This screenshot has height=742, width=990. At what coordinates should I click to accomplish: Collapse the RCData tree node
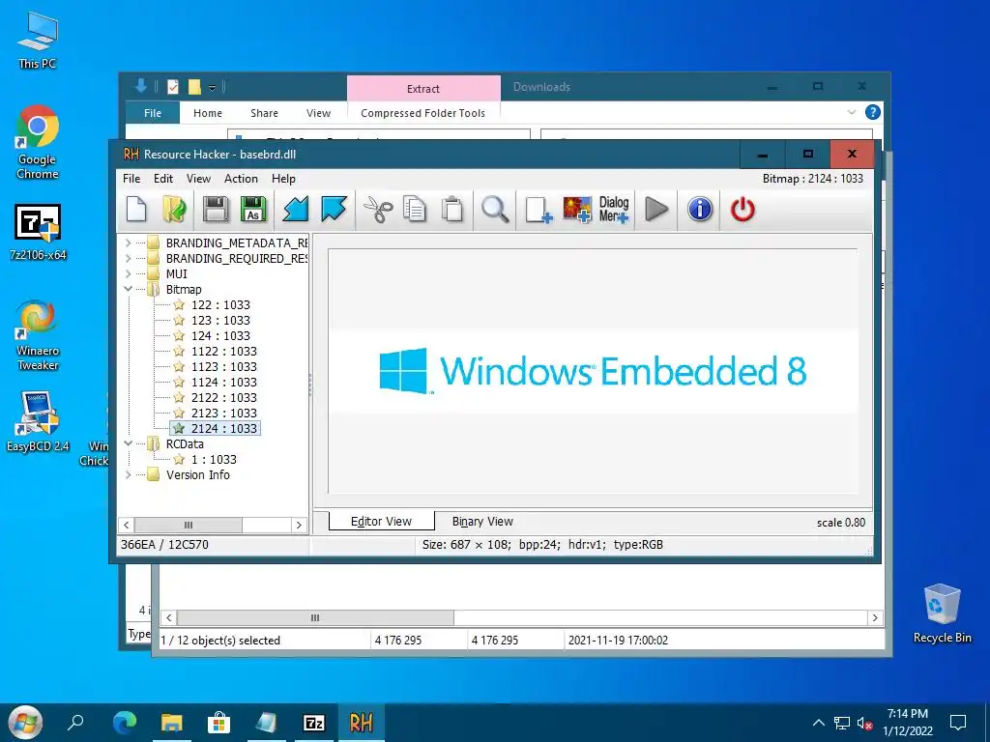point(129,443)
